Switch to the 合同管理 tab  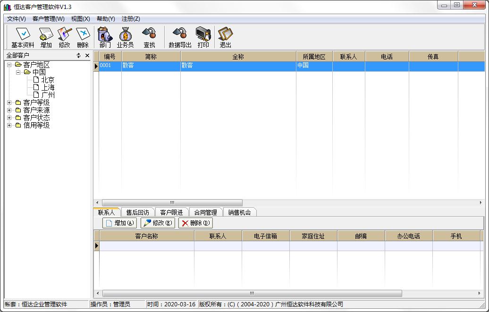click(x=205, y=212)
